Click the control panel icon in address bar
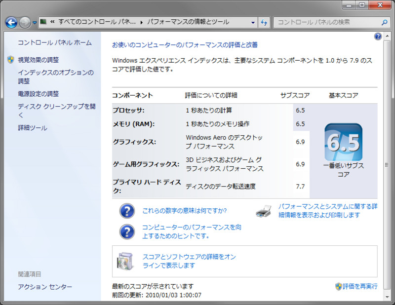 (x=43, y=22)
